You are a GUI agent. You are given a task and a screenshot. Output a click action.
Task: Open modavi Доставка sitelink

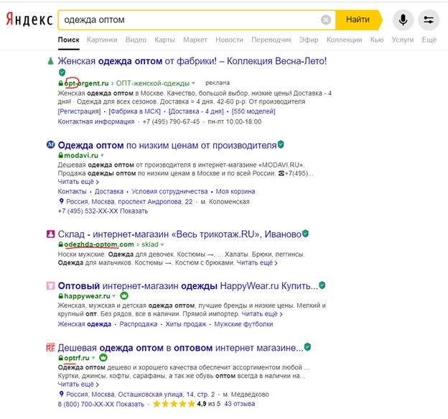109,191
